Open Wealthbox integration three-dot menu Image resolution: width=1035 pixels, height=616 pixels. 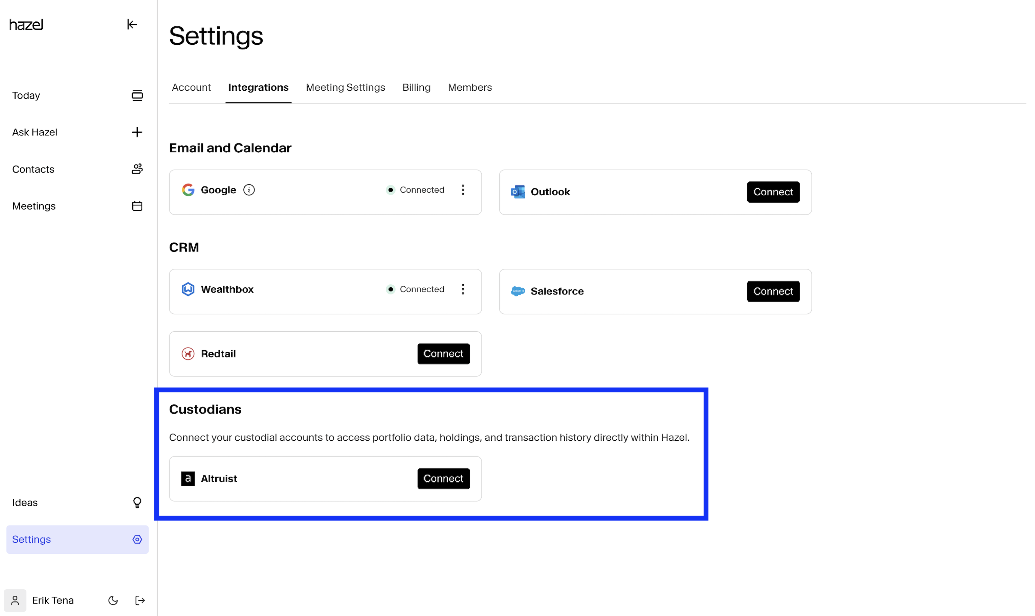tap(463, 289)
